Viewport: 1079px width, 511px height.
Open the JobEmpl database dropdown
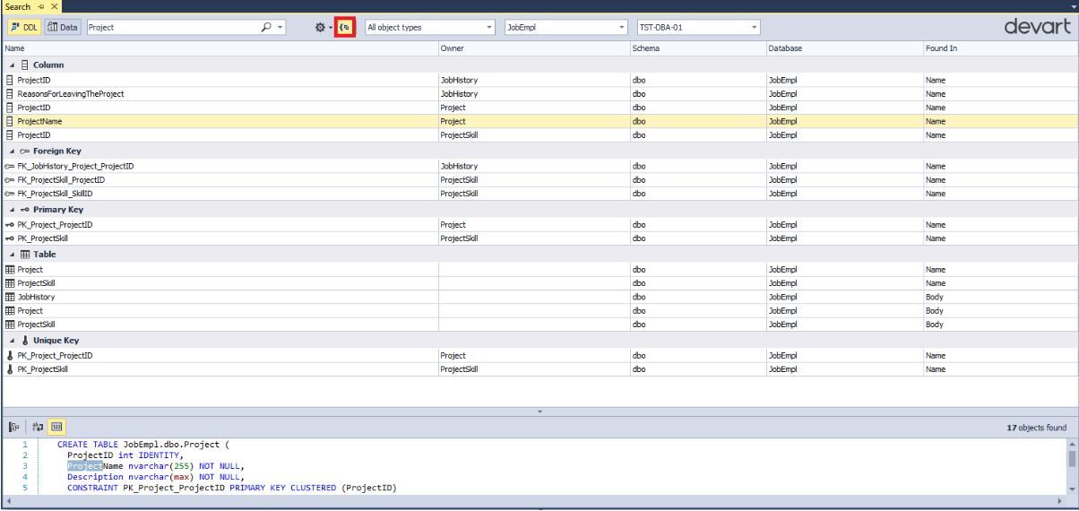(566, 27)
